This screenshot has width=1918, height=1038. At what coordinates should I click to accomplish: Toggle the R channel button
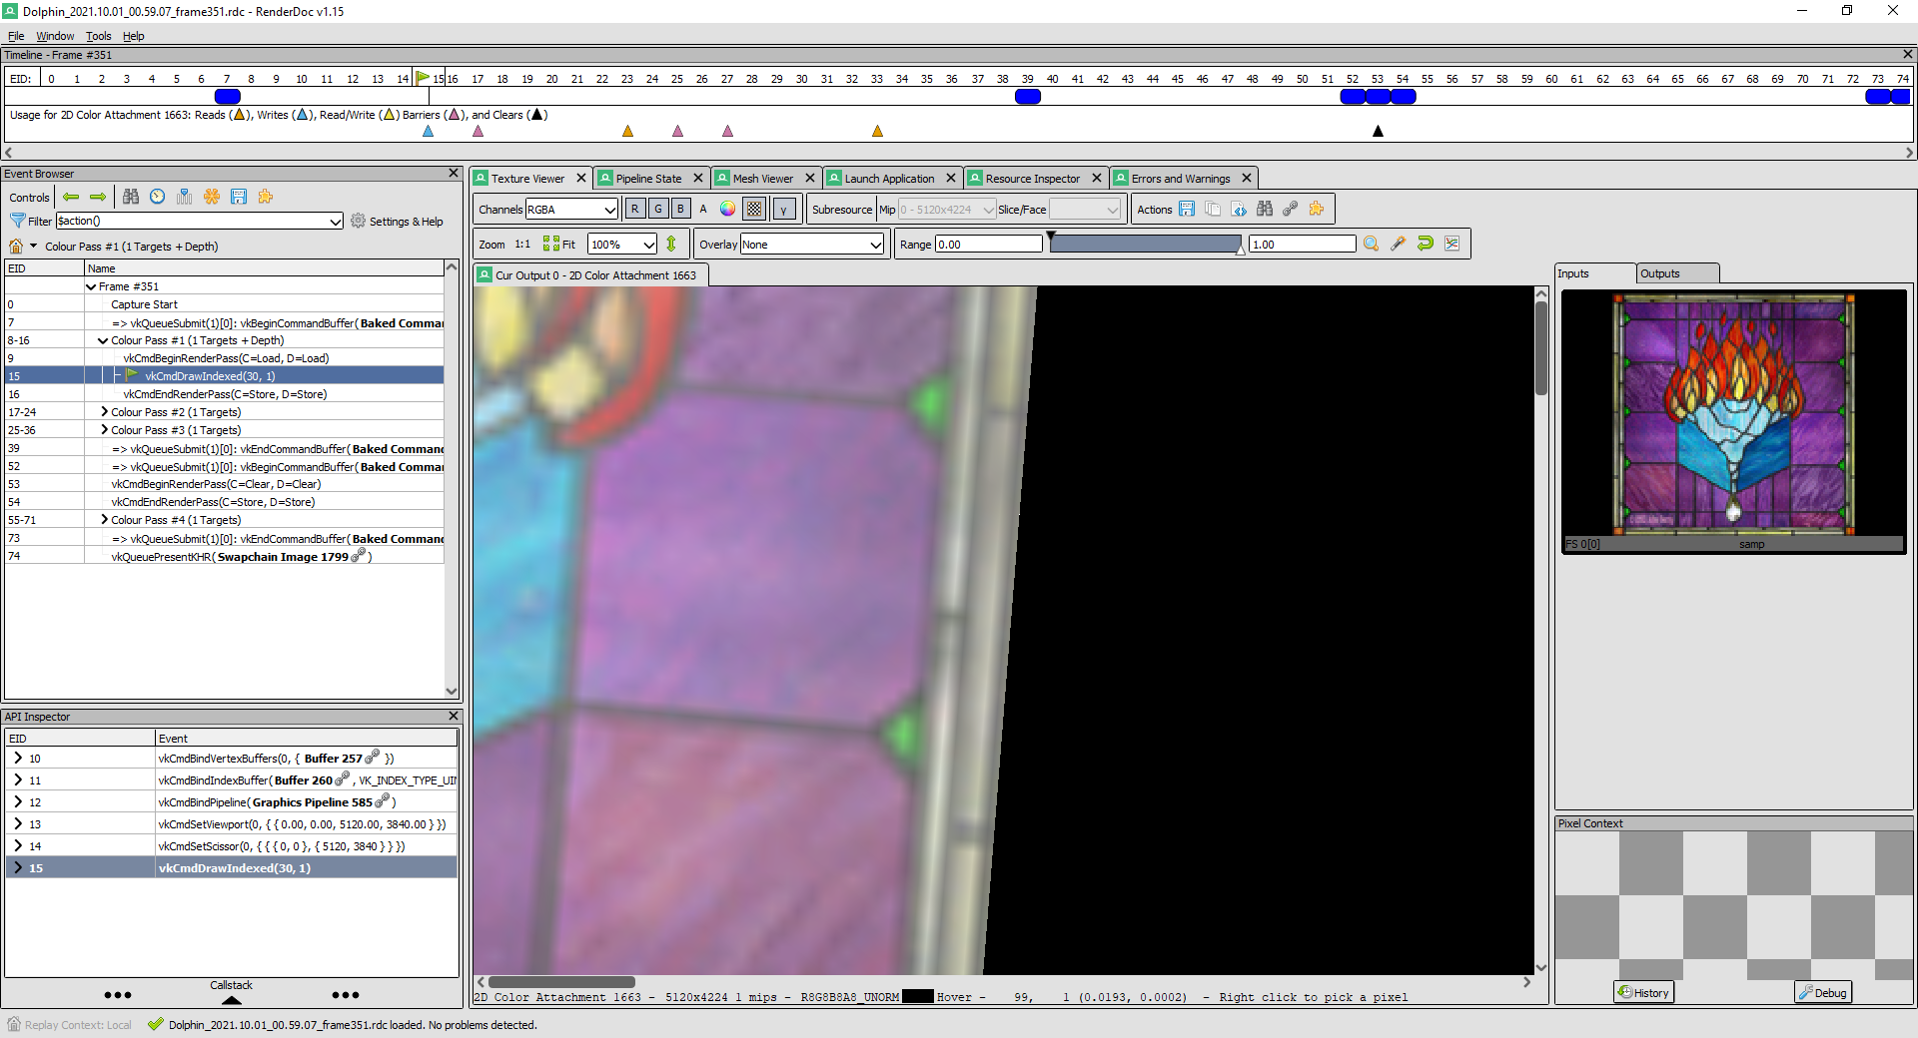[x=635, y=209]
